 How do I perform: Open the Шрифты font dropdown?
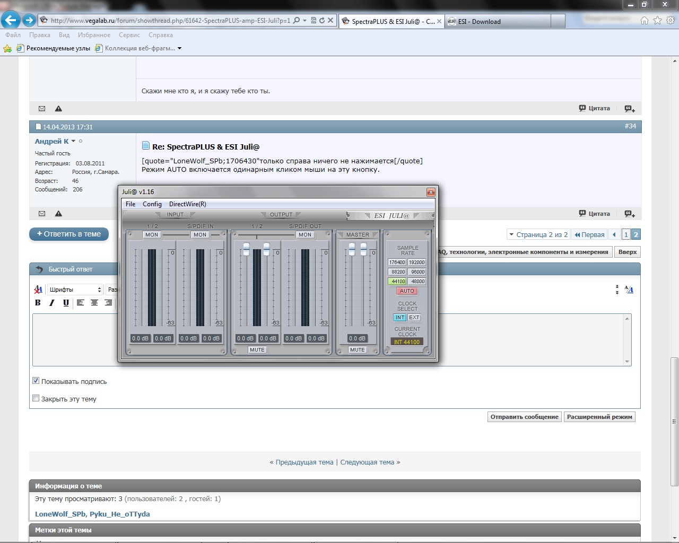[x=75, y=290]
